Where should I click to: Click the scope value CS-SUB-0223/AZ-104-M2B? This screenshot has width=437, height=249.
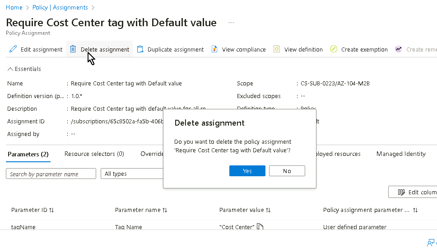335,83
